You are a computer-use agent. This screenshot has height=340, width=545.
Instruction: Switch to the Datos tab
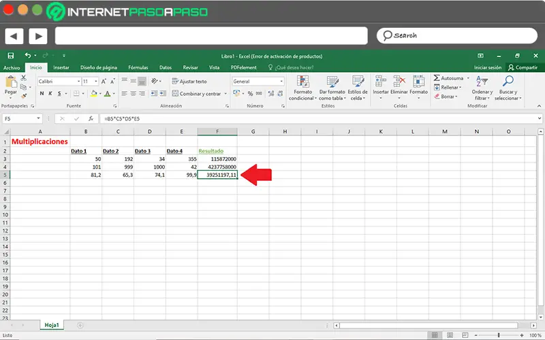click(x=166, y=67)
